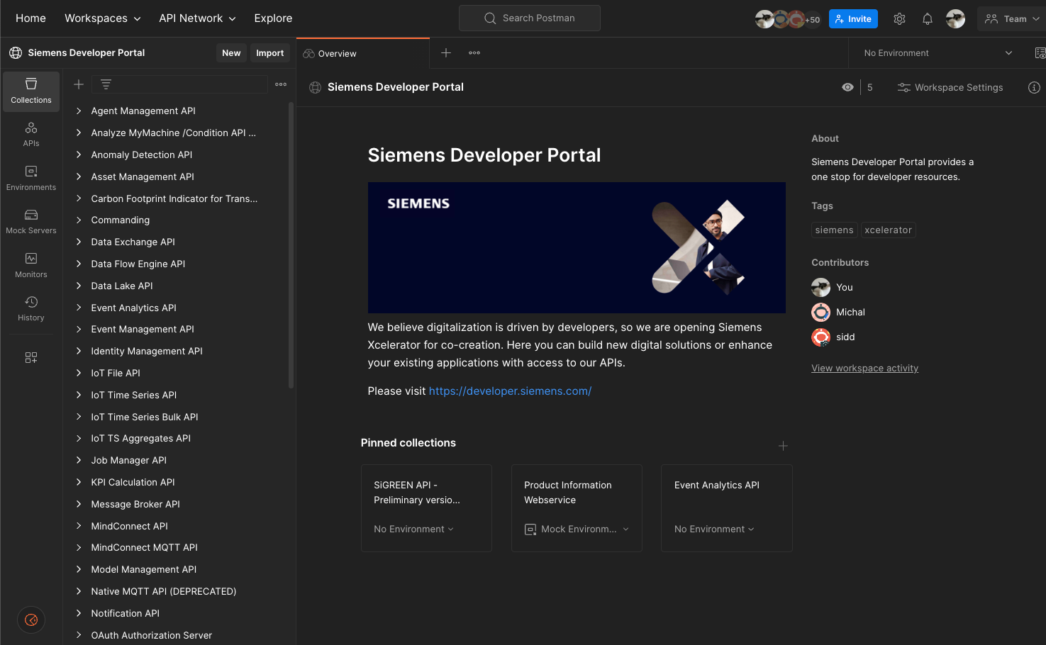The width and height of the screenshot is (1046, 645).
Task: Open the APIs sidebar panel
Action: pyautogui.click(x=31, y=135)
